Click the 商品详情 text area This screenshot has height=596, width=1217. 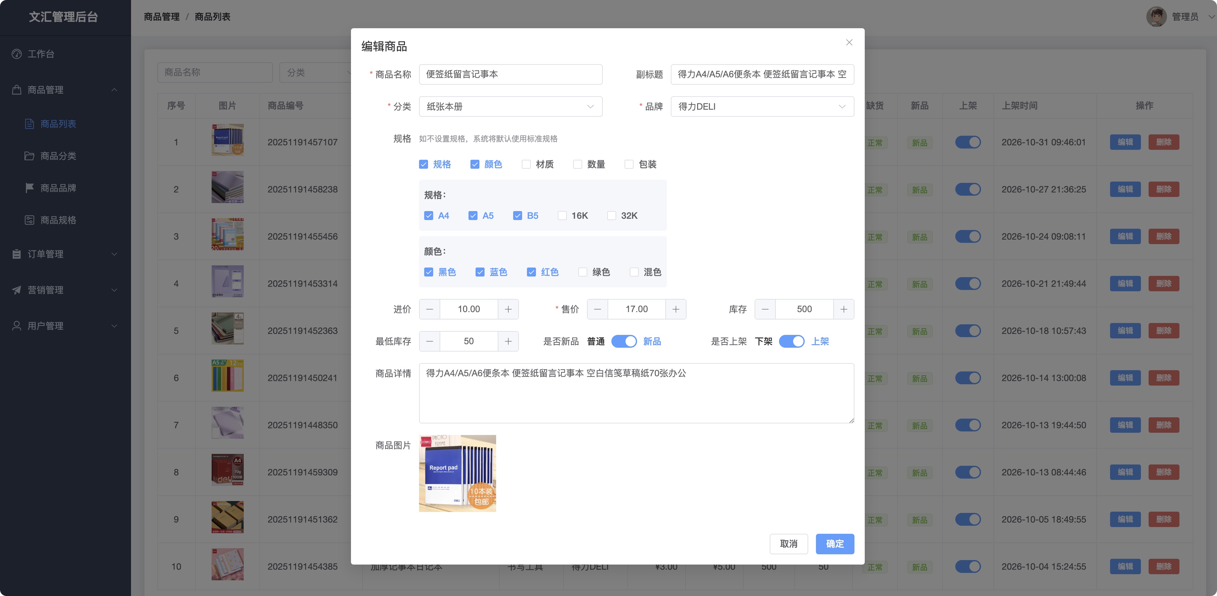pos(636,393)
